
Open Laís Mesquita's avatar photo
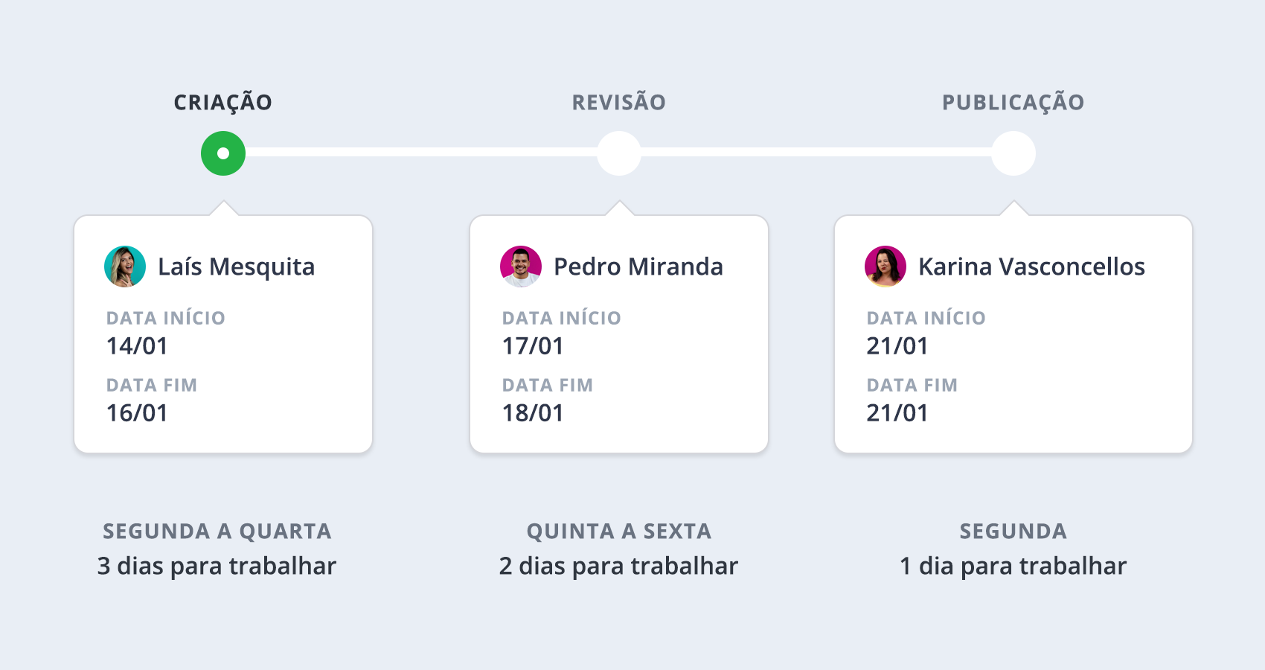click(125, 267)
